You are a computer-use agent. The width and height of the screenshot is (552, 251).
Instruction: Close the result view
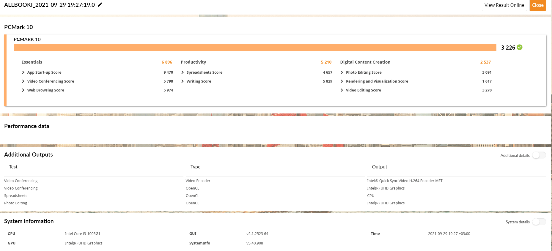pos(538,5)
